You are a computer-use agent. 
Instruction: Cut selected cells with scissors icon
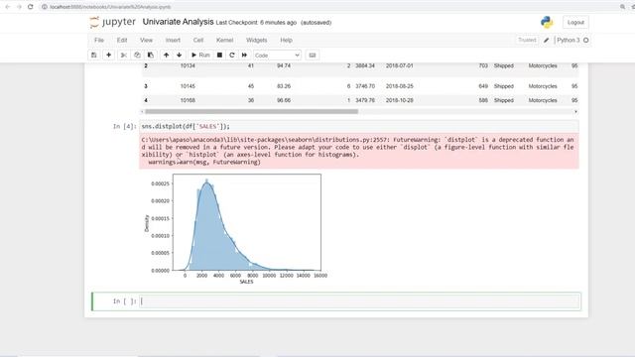tap(124, 56)
